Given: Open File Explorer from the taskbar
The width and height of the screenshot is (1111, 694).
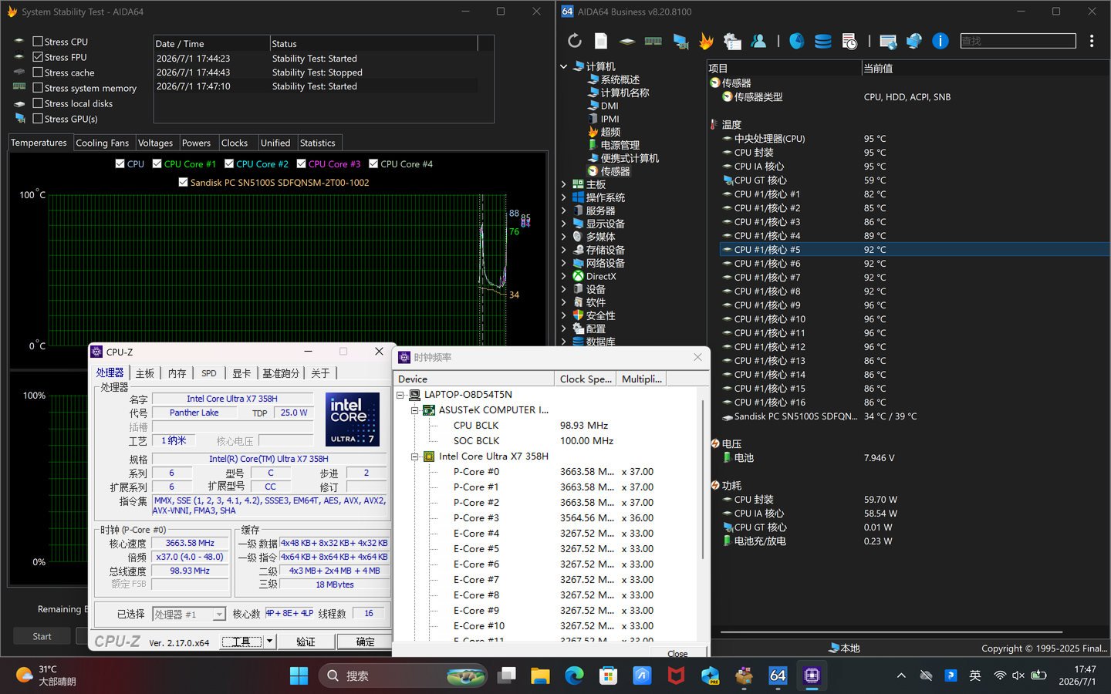Looking at the screenshot, I should click(x=540, y=675).
